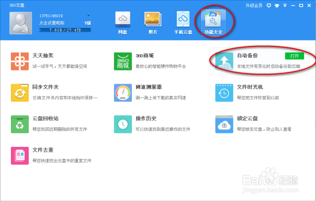Click the description 本地文件有变化时自动备份到云端
The height and width of the screenshot is (201, 316).
pos(269,66)
